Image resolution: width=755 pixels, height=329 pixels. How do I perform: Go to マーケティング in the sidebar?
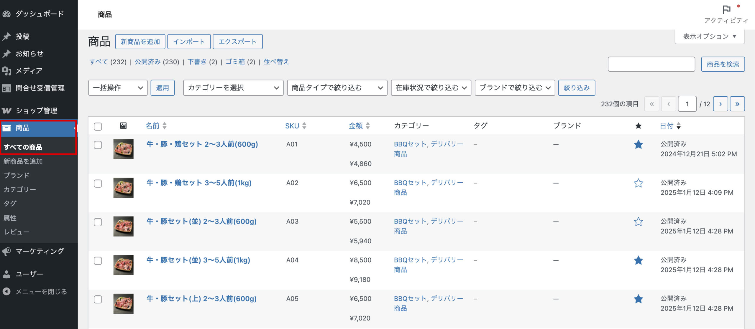[x=40, y=251]
